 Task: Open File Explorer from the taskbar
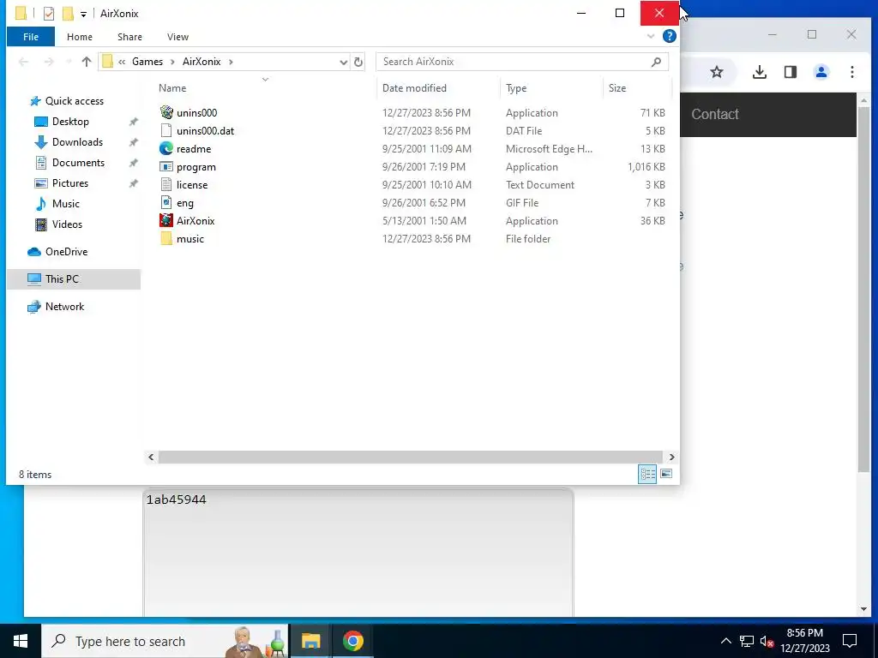[310, 641]
